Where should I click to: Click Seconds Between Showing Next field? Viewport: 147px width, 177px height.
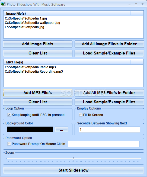coord(109,130)
